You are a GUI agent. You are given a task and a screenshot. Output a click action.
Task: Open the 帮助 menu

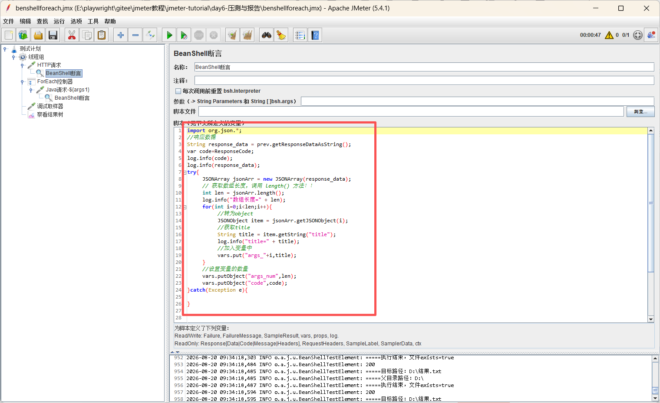[110, 21]
